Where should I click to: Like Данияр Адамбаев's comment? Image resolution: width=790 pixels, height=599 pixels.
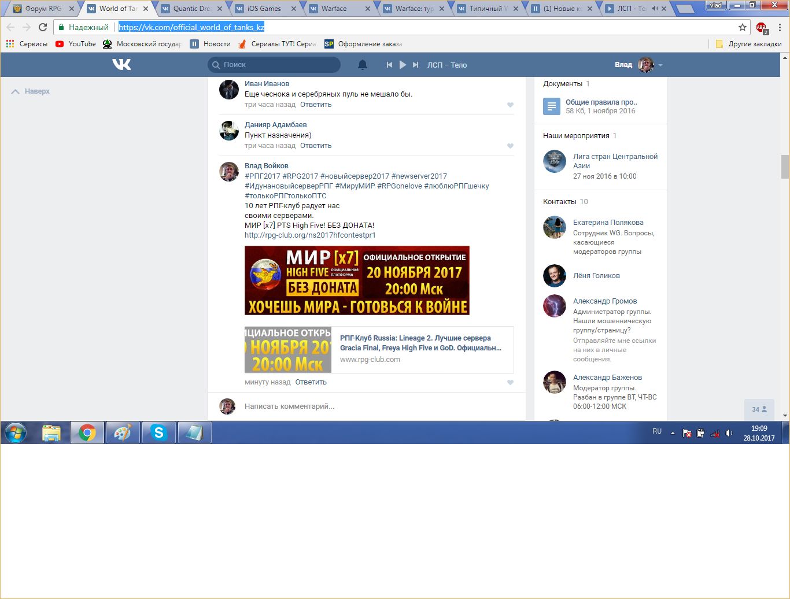pyautogui.click(x=510, y=146)
